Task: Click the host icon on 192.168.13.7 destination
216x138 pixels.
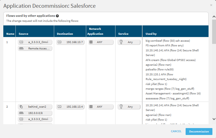Action: 59,42
